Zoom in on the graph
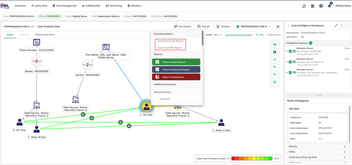 (274, 67)
